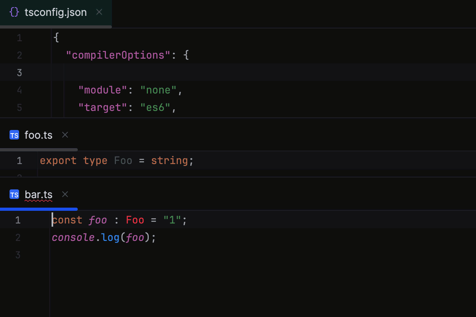Click the JSON braces icon on tsconfig.json tab
The height and width of the screenshot is (317, 476).
coord(14,12)
